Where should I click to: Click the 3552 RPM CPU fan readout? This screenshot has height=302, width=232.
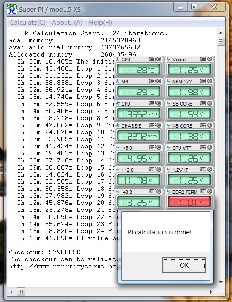pyautogui.click(x=139, y=114)
